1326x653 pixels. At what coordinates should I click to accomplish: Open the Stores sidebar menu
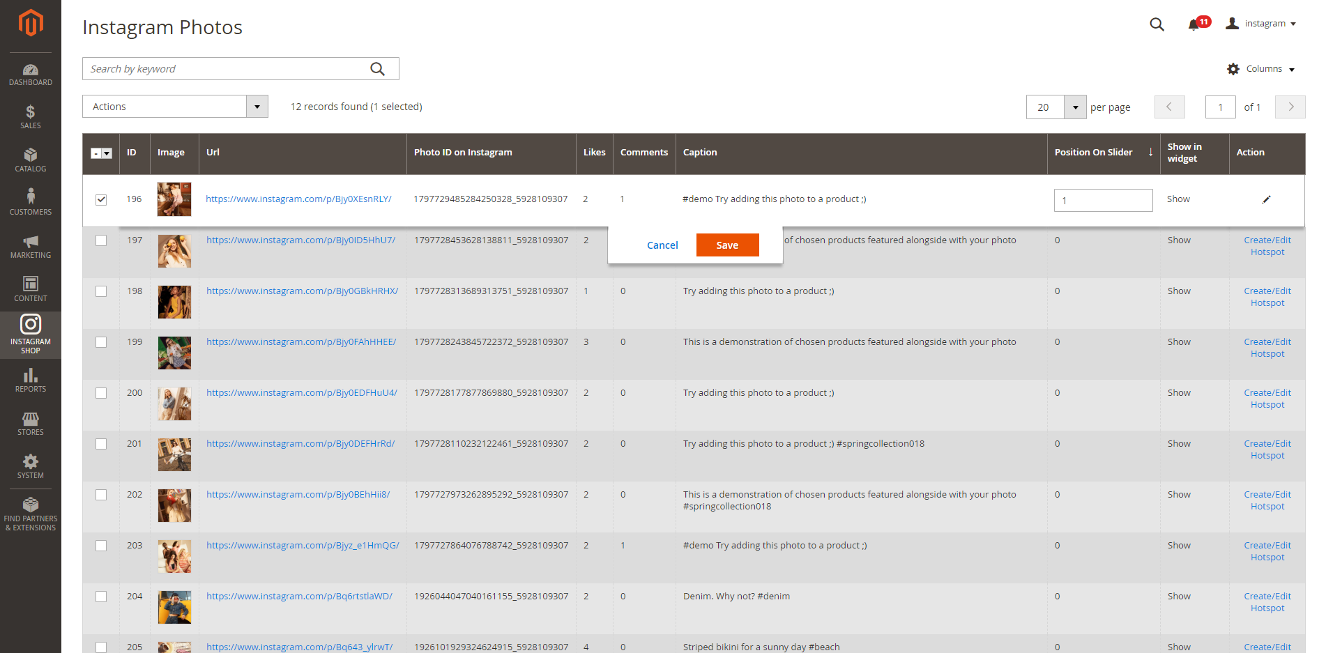pos(31,424)
